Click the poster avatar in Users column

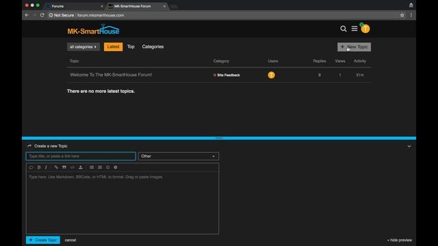click(271, 74)
